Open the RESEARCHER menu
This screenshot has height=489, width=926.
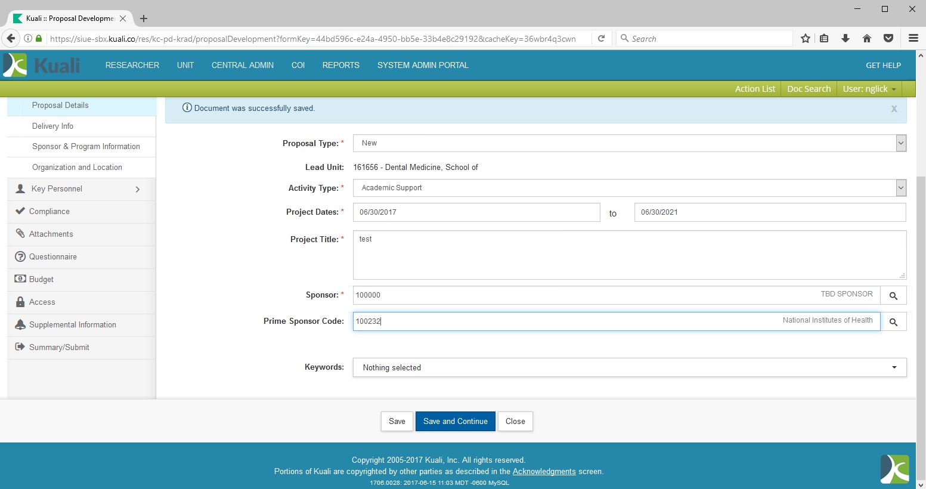[x=132, y=65]
